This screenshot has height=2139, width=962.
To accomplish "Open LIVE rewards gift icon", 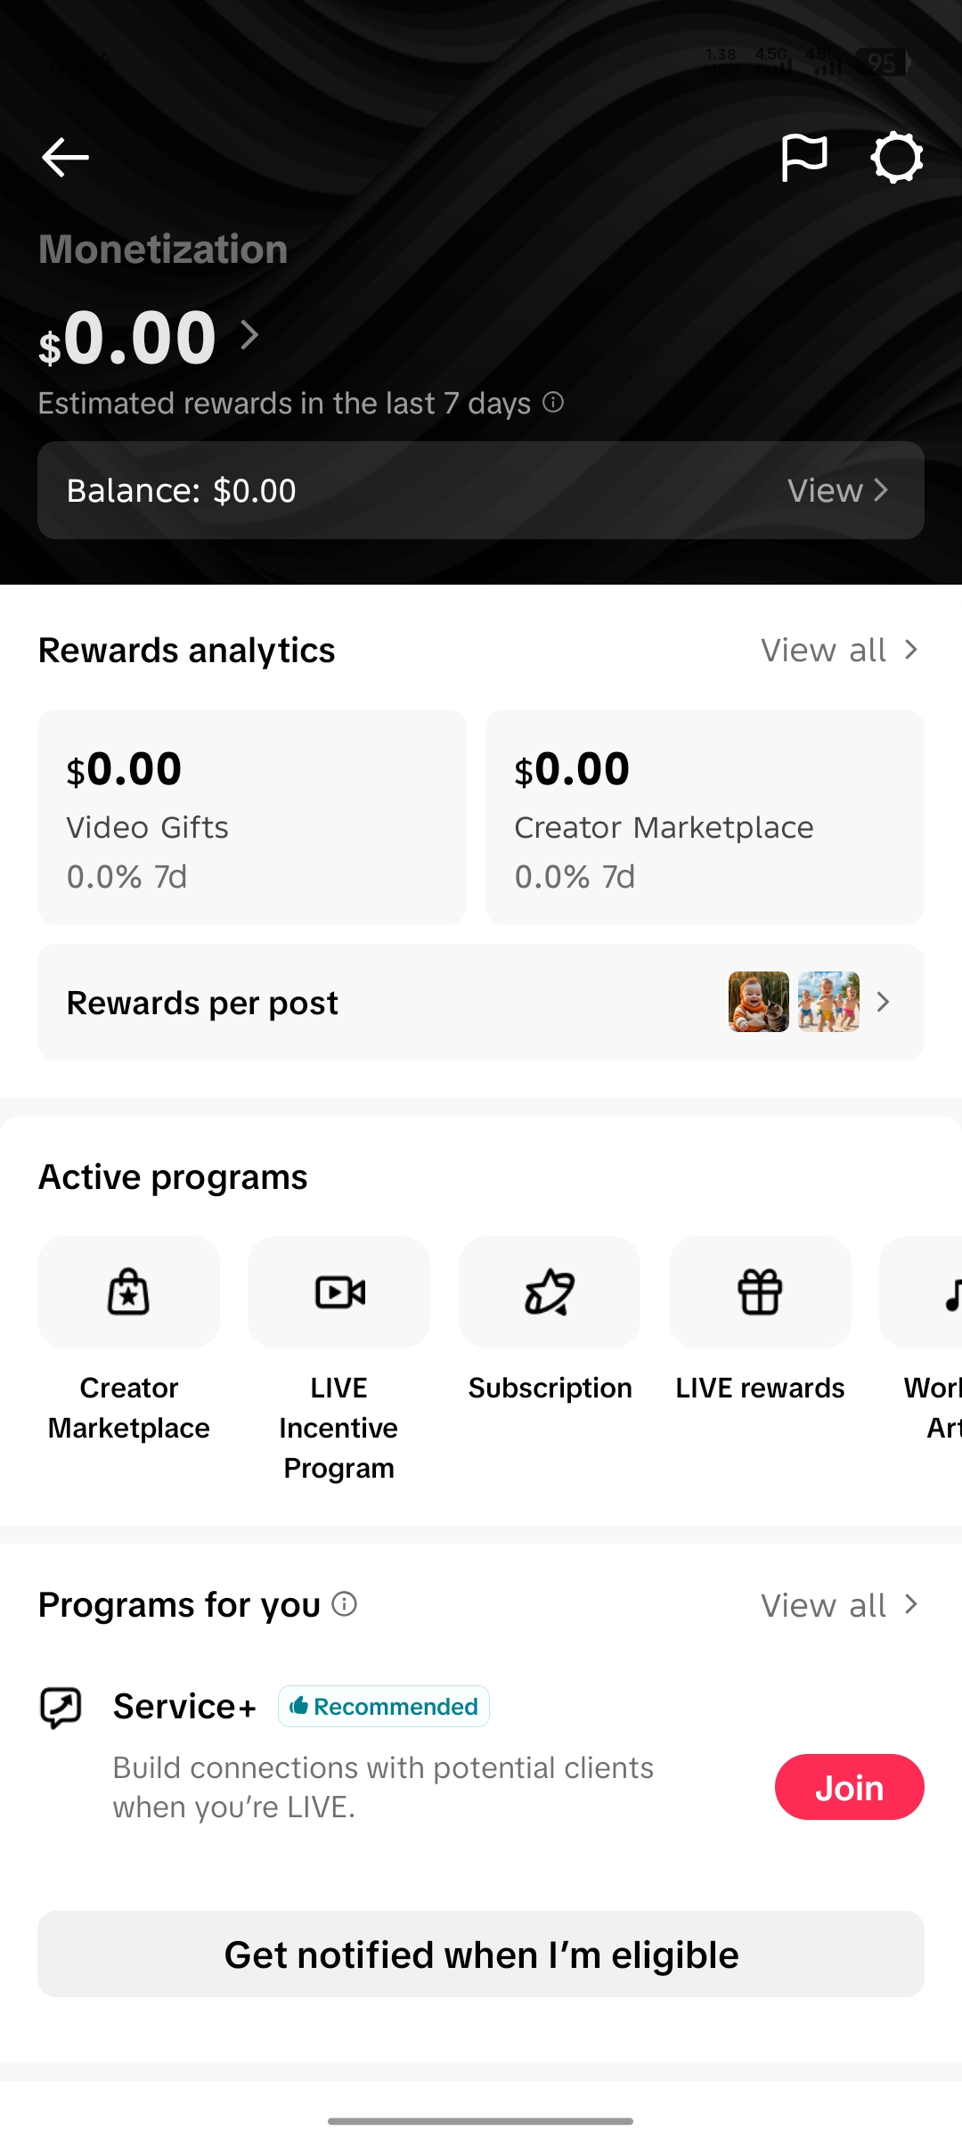I will click(x=760, y=1292).
